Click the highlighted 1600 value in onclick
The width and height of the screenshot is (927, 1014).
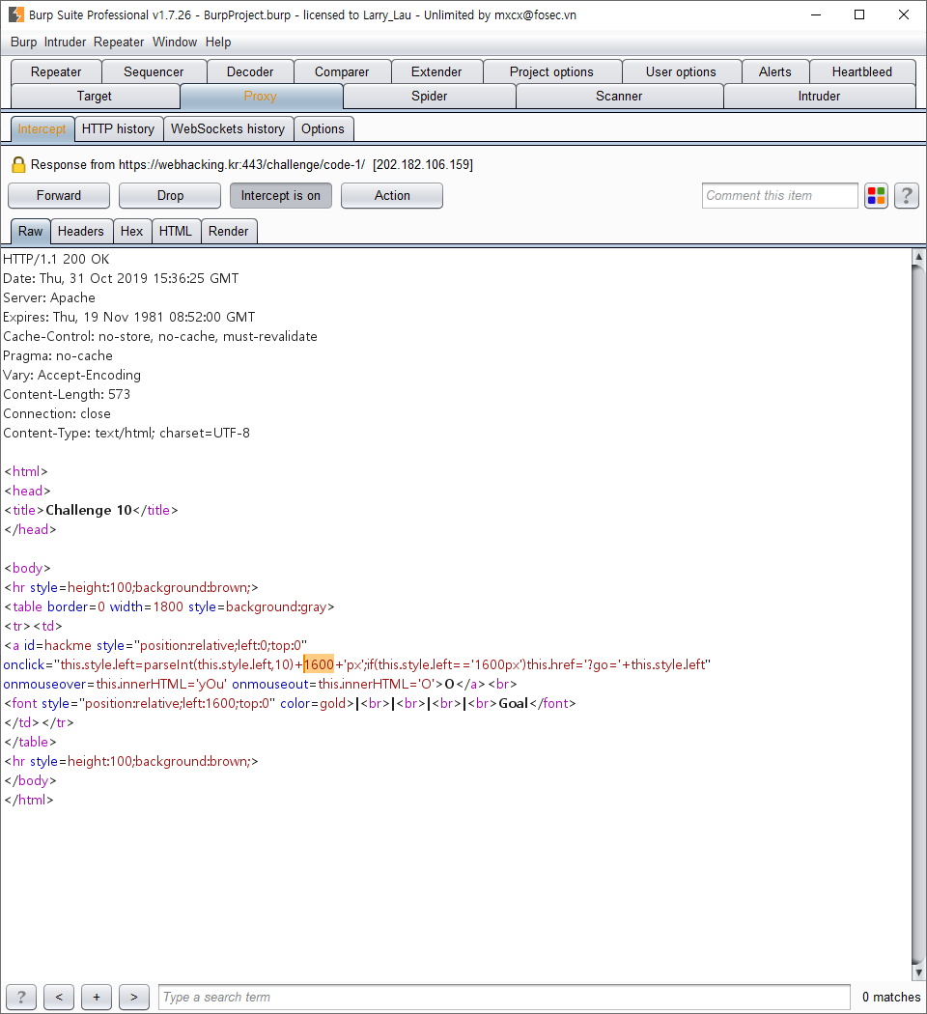(319, 664)
